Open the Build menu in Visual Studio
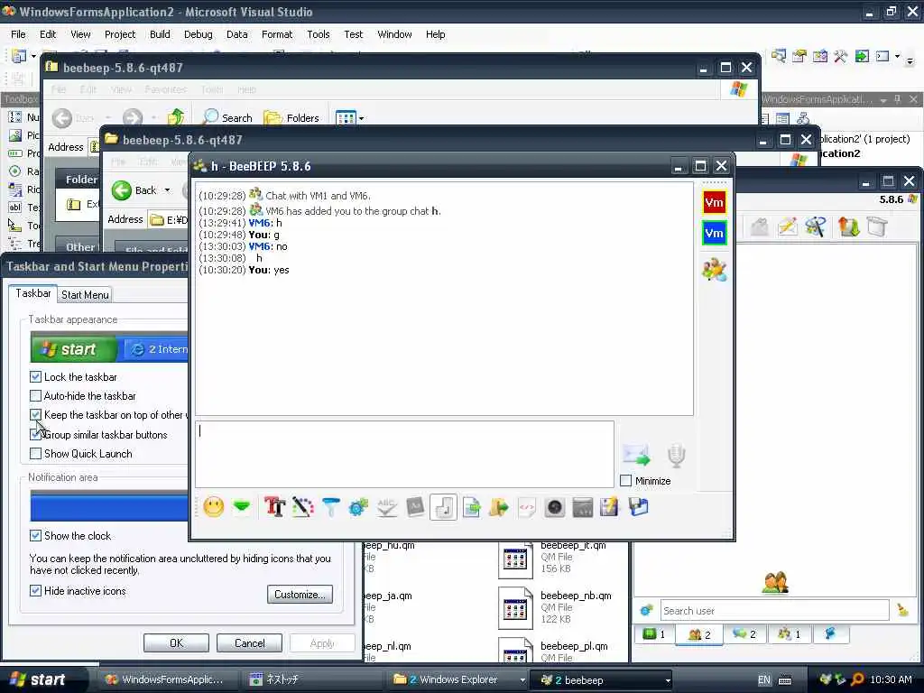 pos(160,34)
